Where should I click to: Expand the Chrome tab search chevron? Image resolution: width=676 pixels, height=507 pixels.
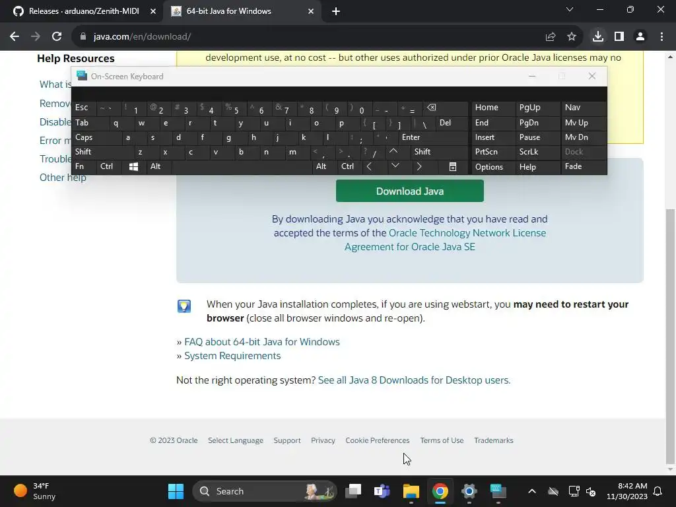click(570, 9)
